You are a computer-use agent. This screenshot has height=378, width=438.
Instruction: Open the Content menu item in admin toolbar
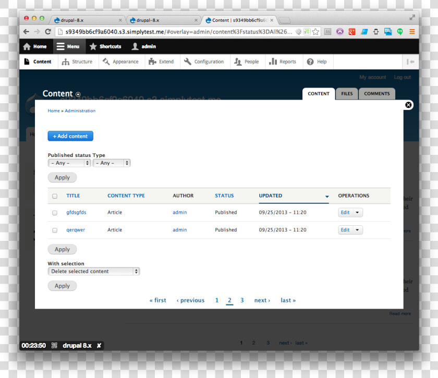[x=38, y=62]
